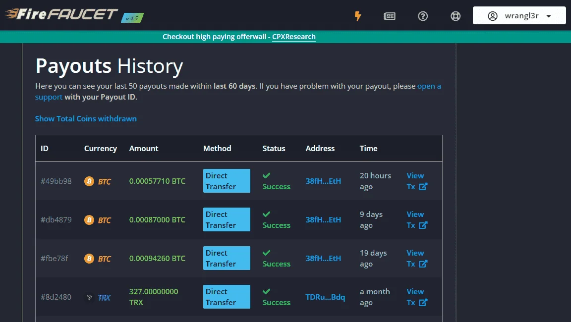Viewport: 571px width, 322px height.
Task: Select payout ID #db4879
Action: pyautogui.click(x=56, y=220)
